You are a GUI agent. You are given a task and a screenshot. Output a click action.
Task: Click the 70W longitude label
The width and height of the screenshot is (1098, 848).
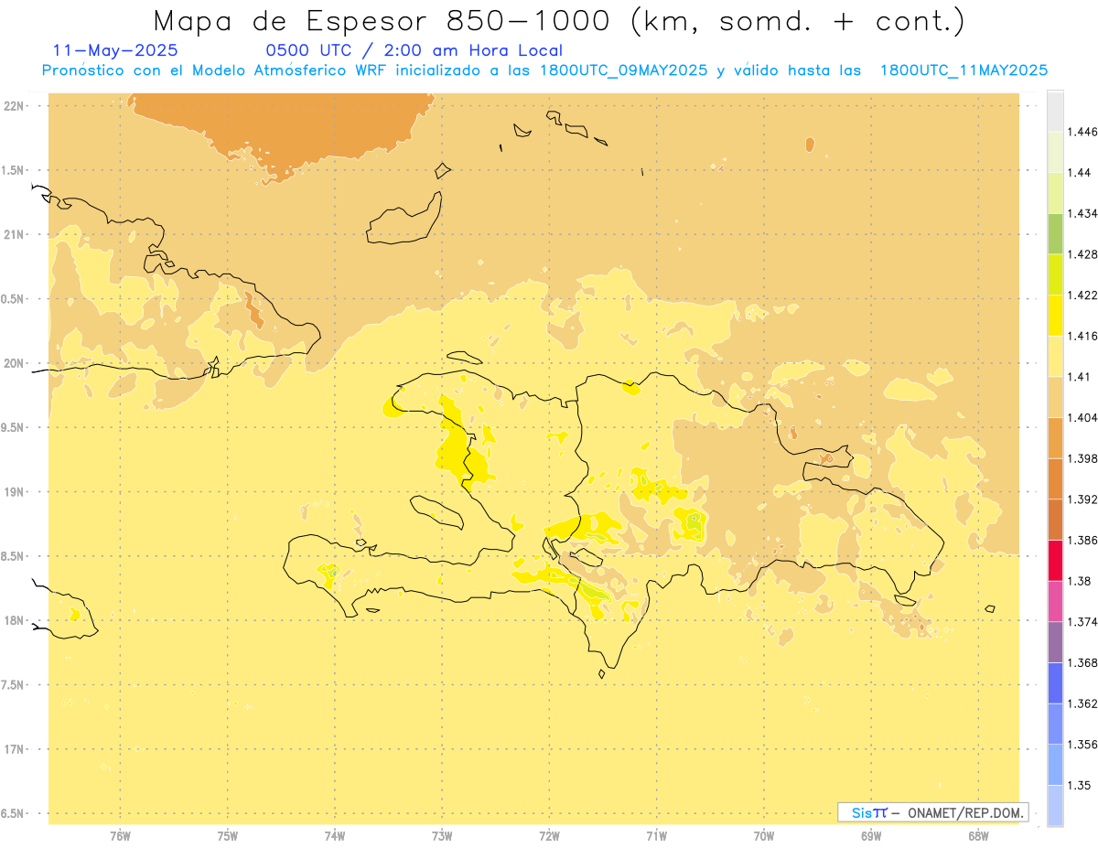coord(764,835)
